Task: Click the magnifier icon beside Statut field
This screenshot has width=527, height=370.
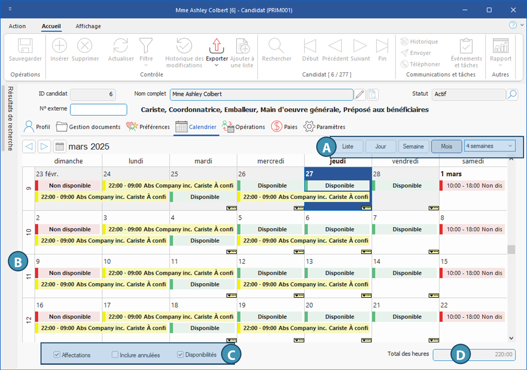Action: tap(512, 94)
